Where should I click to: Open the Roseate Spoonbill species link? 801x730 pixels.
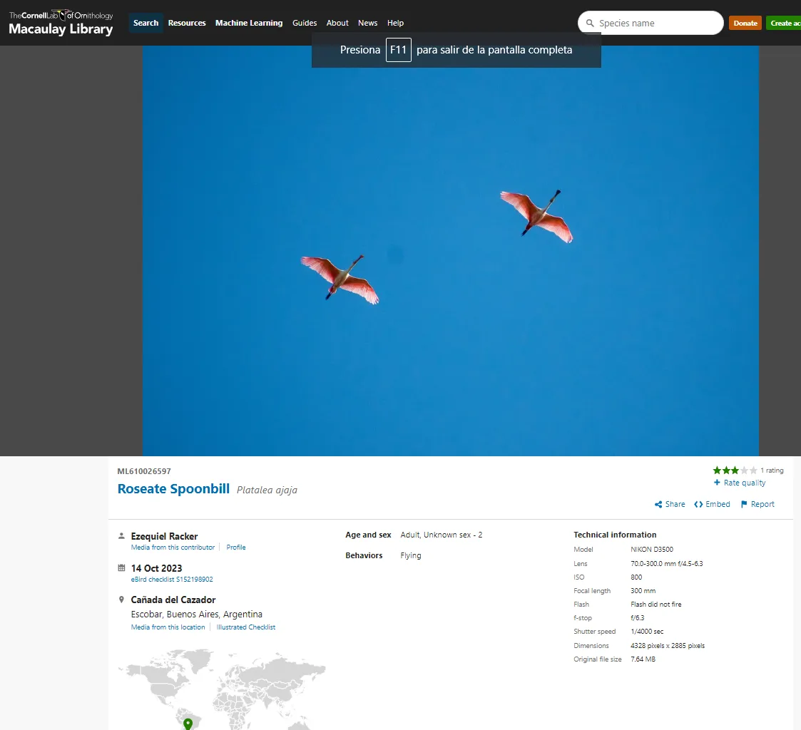[173, 489]
